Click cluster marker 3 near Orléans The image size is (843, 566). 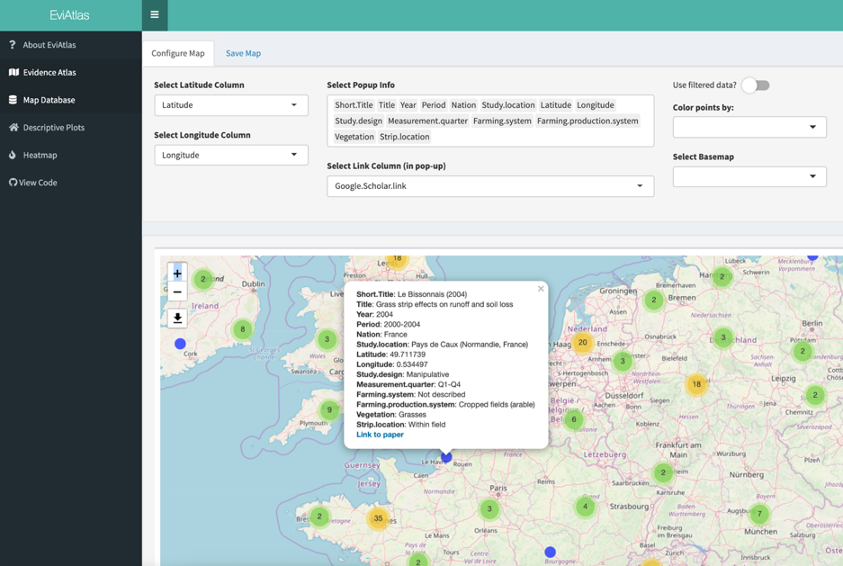pyautogui.click(x=489, y=508)
